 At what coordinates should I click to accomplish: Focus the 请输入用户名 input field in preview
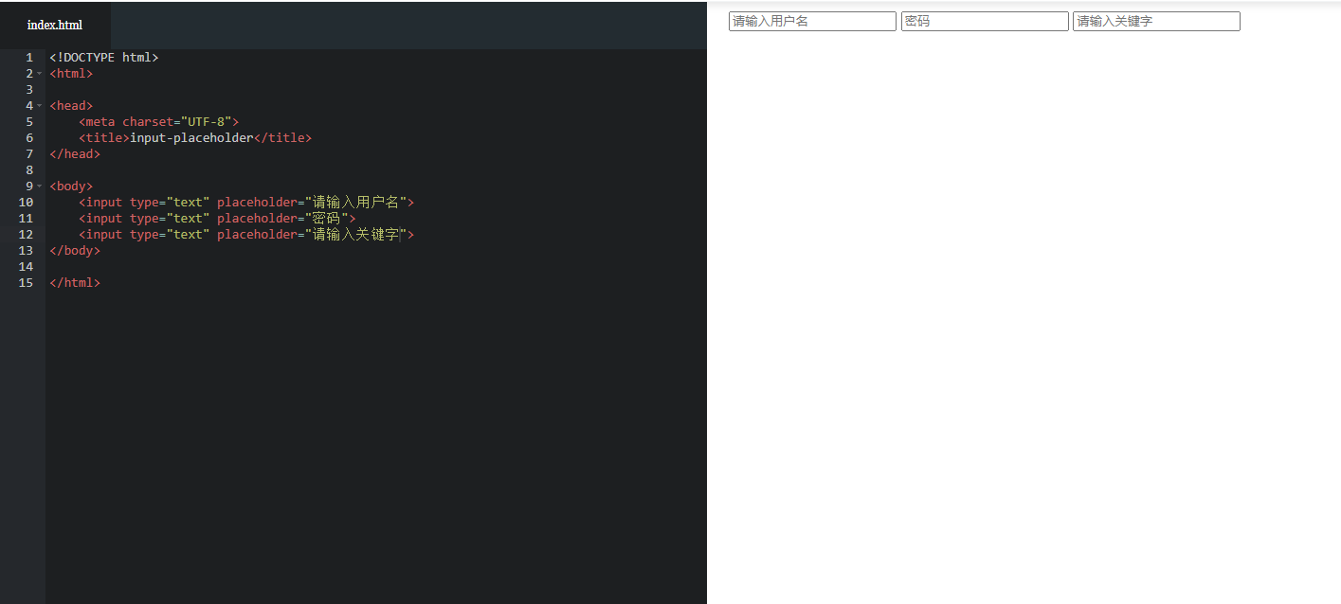point(812,21)
